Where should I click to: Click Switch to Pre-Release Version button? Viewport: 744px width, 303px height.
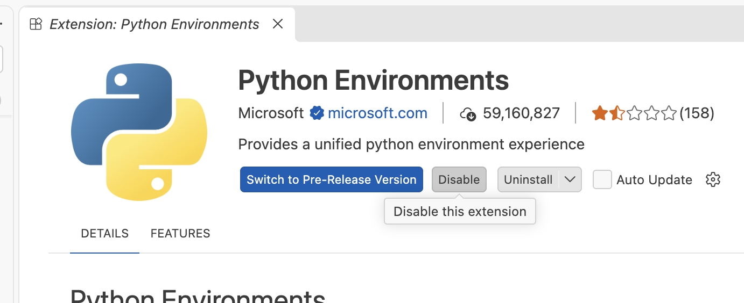(x=332, y=179)
